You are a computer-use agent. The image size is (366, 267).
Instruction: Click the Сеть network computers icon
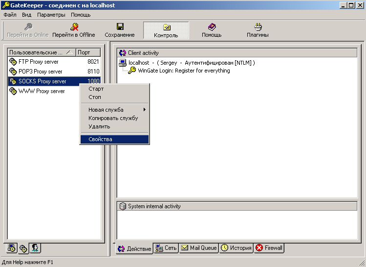(159, 248)
